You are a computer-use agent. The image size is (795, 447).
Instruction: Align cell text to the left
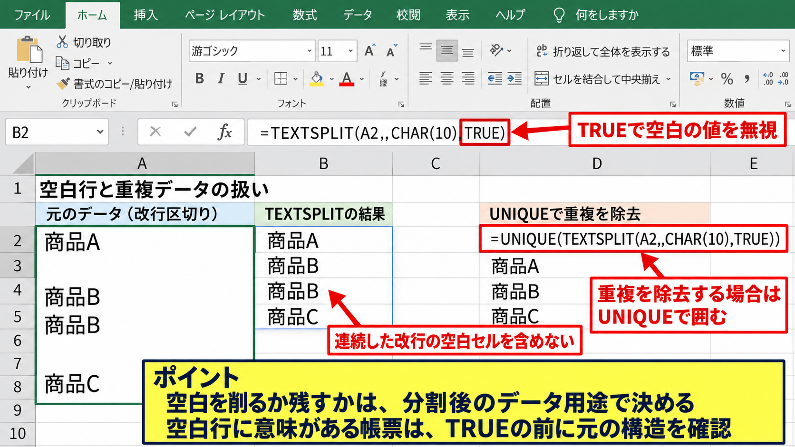coord(426,78)
